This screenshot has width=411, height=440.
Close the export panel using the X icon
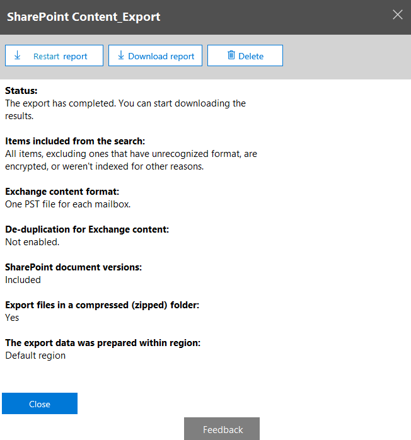pyautogui.click(x=398, y=14)
